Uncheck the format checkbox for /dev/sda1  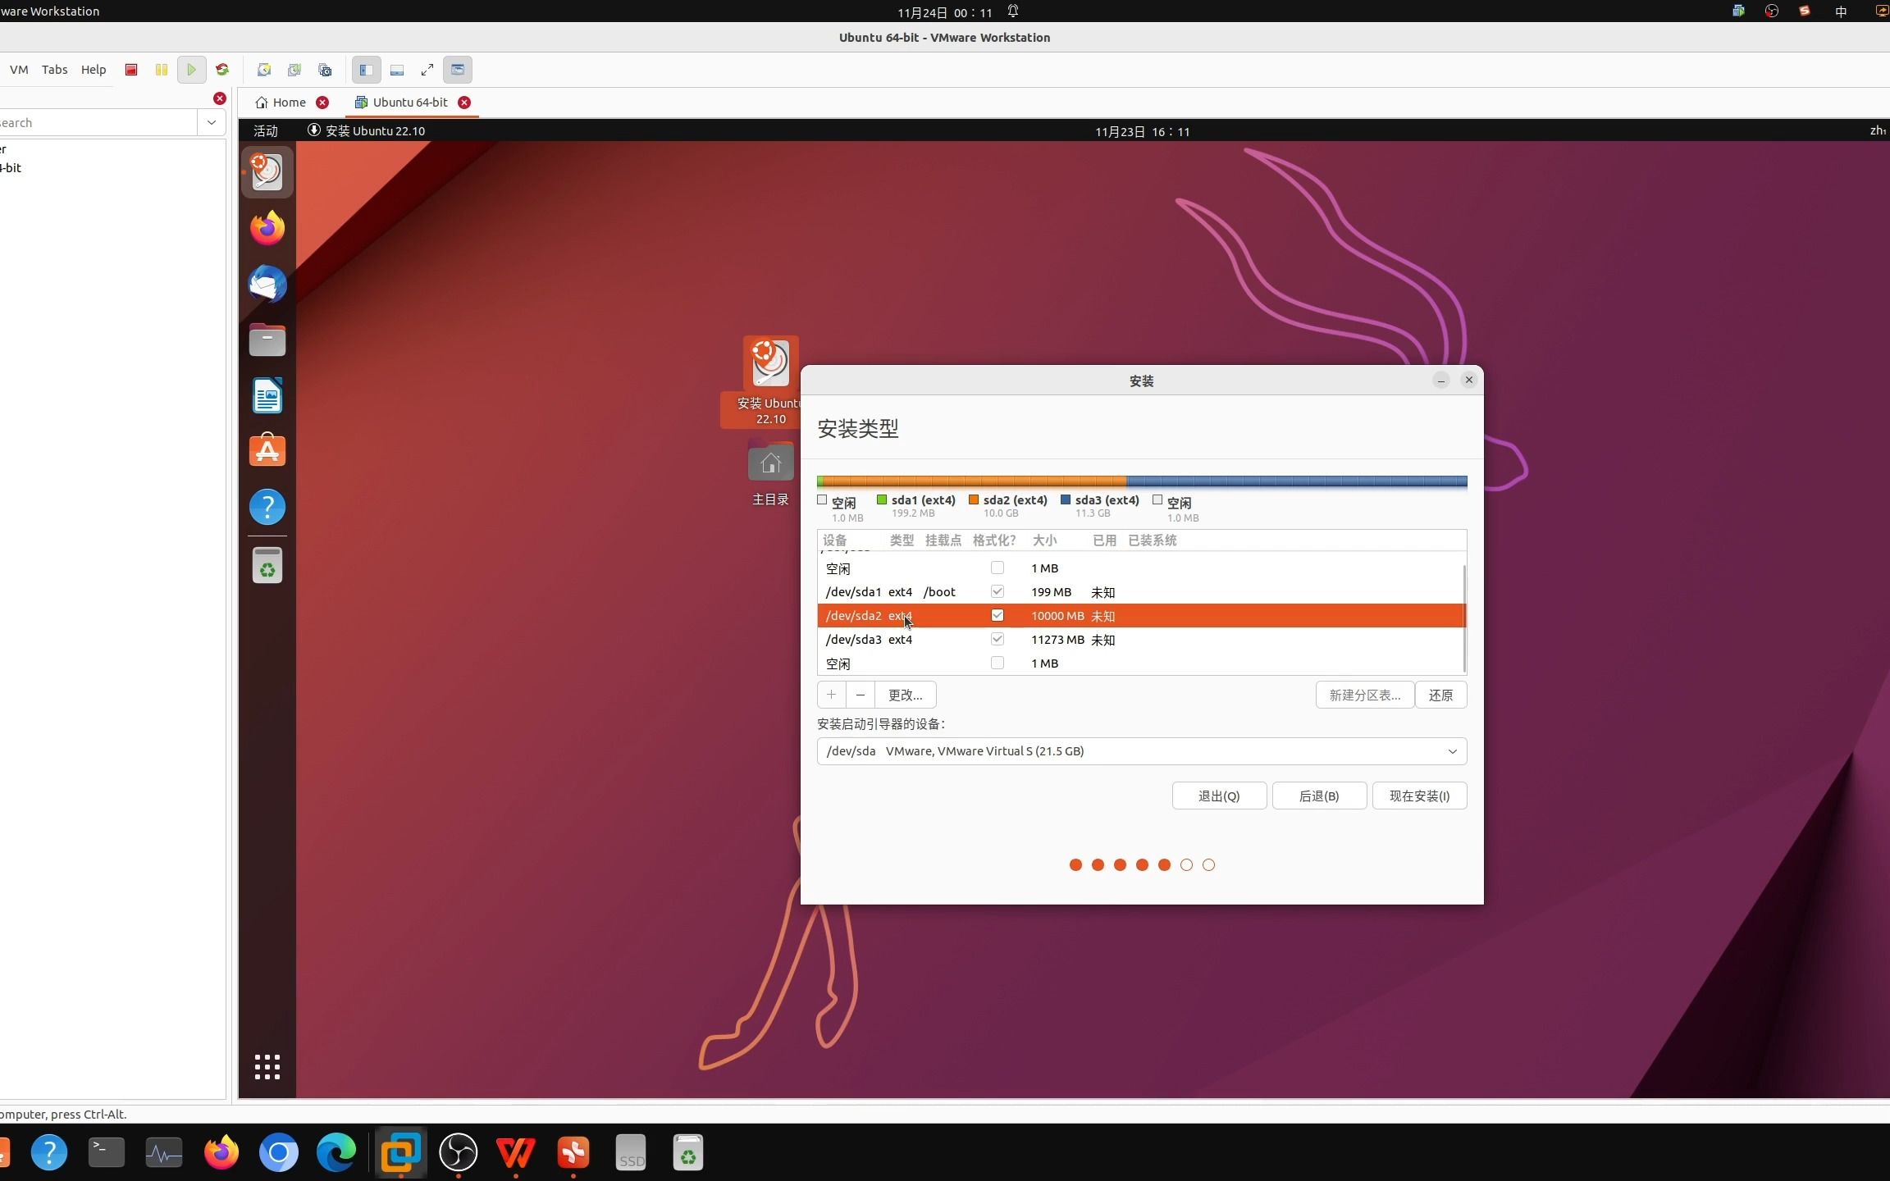997,590
